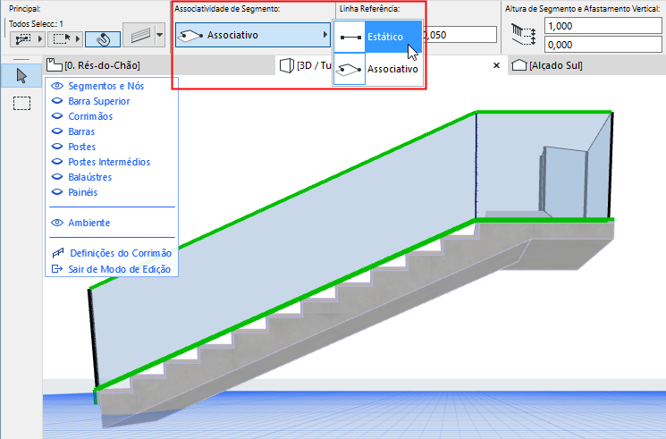Click the Estático static line icon
This screenshot has width=666, height=439.
350,38
